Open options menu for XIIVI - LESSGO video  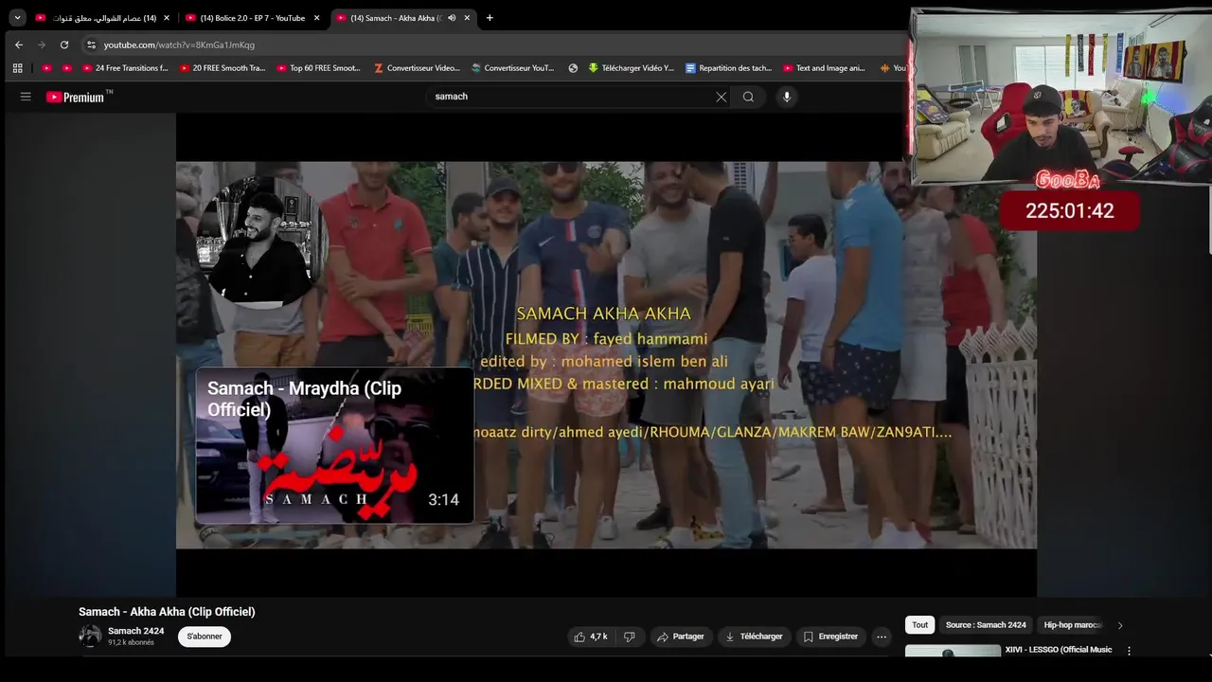pyautogui.click(x=1129, y=651)
